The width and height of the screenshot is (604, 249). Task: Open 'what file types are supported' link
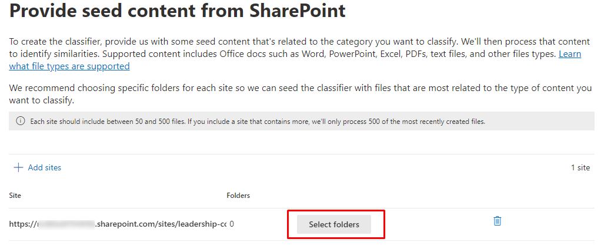(x=69, y=66)
